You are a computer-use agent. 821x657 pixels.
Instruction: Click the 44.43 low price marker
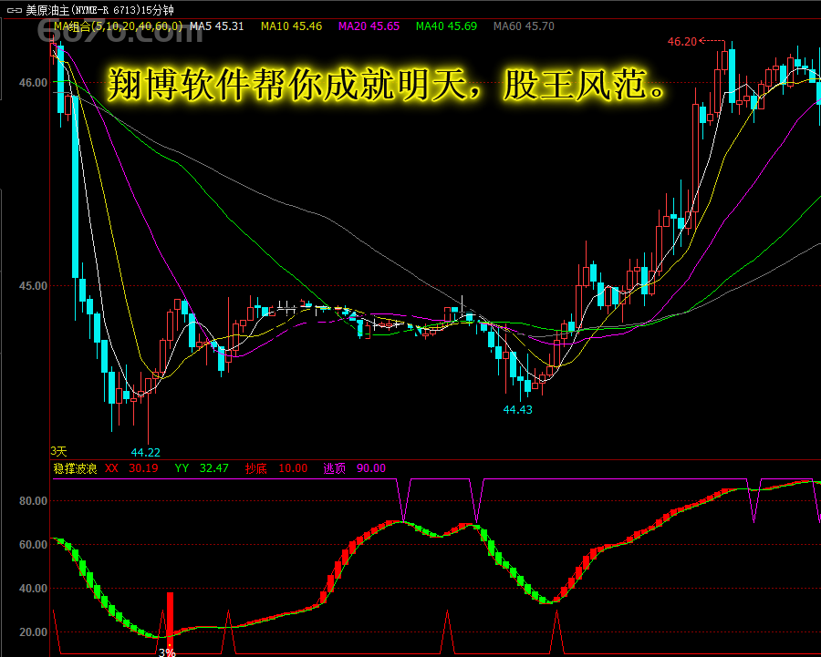coord(517,409)
